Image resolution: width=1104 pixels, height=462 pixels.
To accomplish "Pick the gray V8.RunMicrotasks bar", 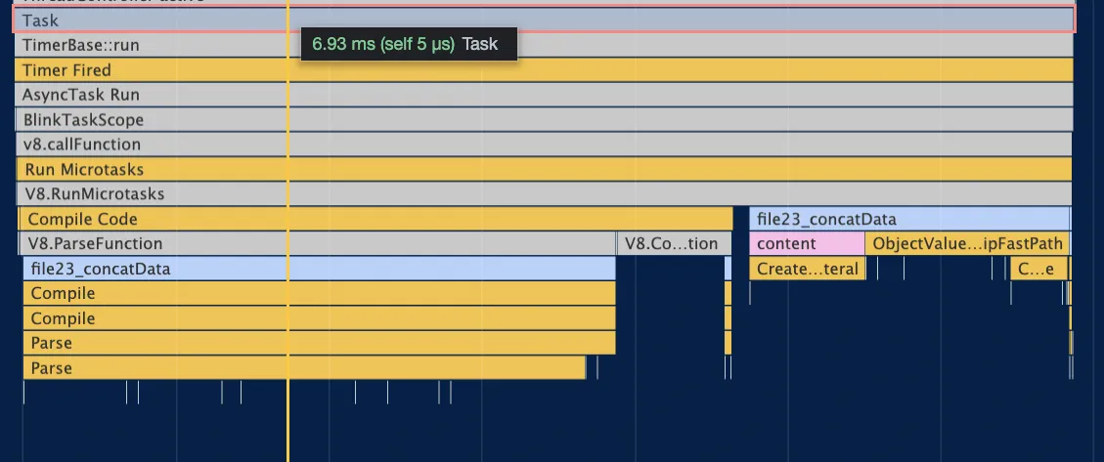I will click(x=545, y=194).
